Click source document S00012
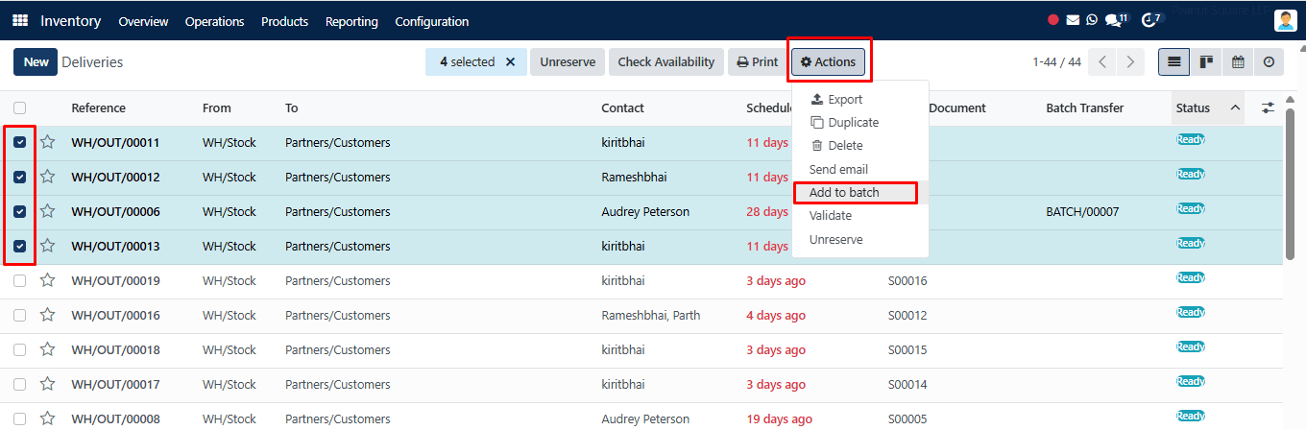Image resolution: width=1306 pixels, height=430 pixels. tap(907, 315)
